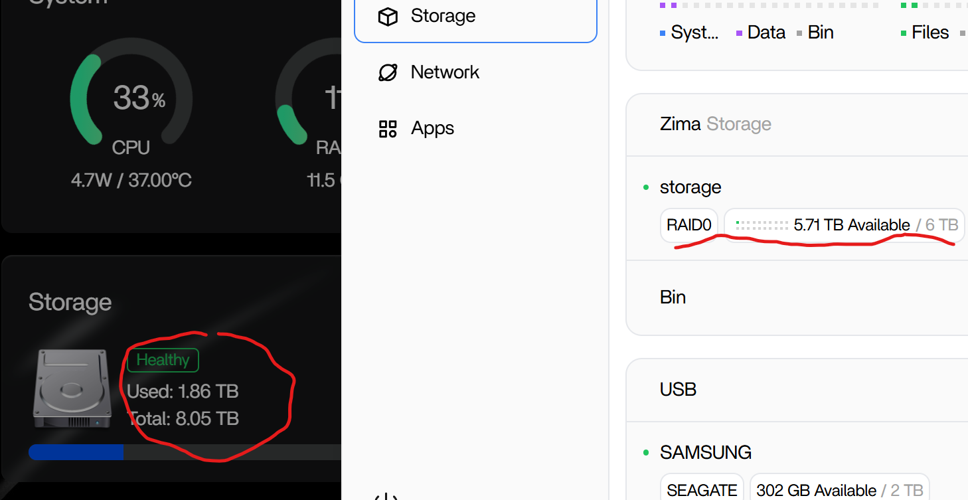Select the SAMSUNG USB drive entry

tap(705, 453)
